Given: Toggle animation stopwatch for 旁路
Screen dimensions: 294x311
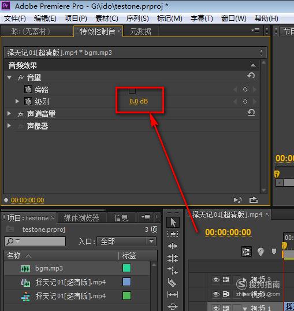Looking at the screenshot, I should [x=28, y=90].
